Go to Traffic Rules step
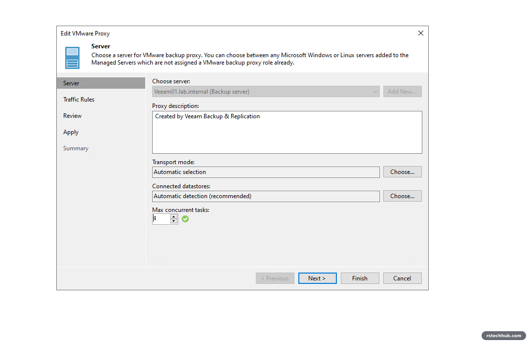531x345 pixels. click(x=79, y=100)
